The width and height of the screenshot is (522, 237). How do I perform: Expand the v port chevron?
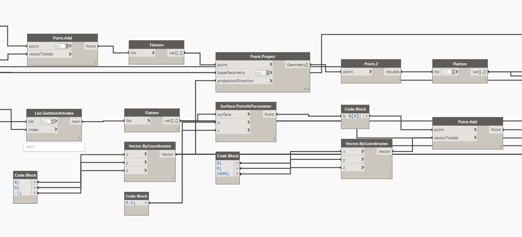tap(248, 130)
